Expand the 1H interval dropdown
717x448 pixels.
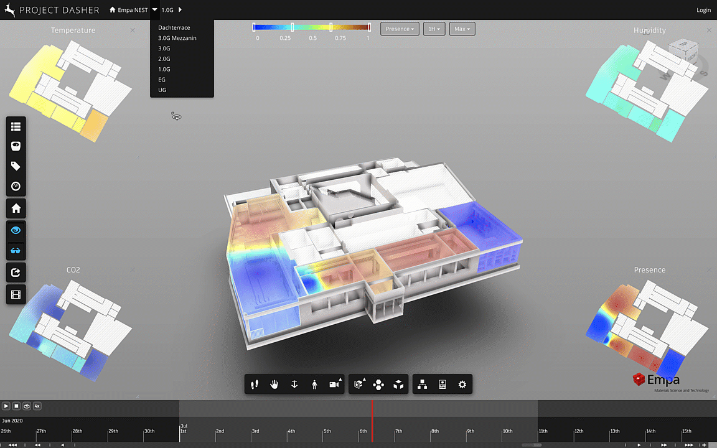[x=434, y=29]
